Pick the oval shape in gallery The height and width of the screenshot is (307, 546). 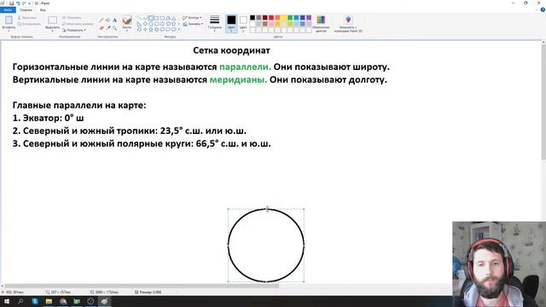151,18
